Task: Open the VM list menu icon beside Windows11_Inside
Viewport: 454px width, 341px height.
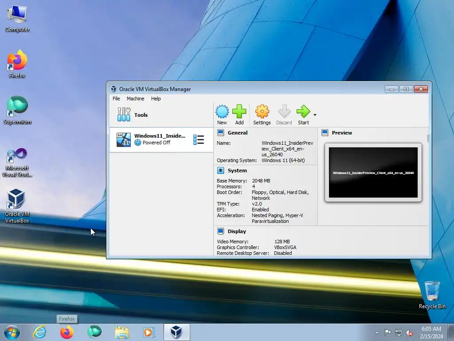Action: click(x=199, y=140)
